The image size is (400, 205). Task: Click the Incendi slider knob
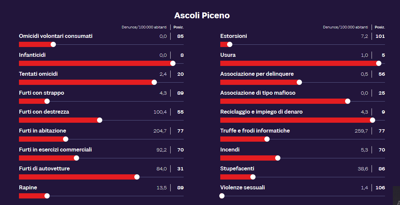coord(278,158)
